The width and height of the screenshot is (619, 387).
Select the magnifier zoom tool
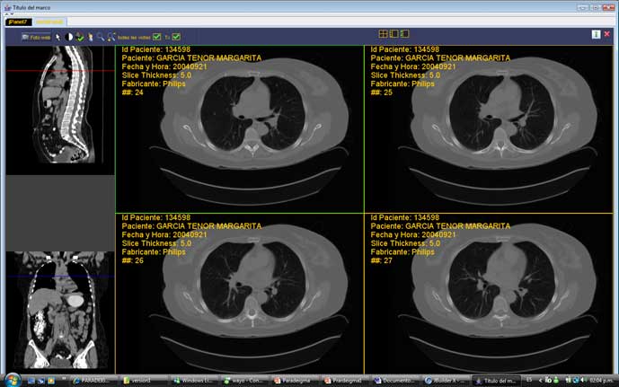point(101,37)
